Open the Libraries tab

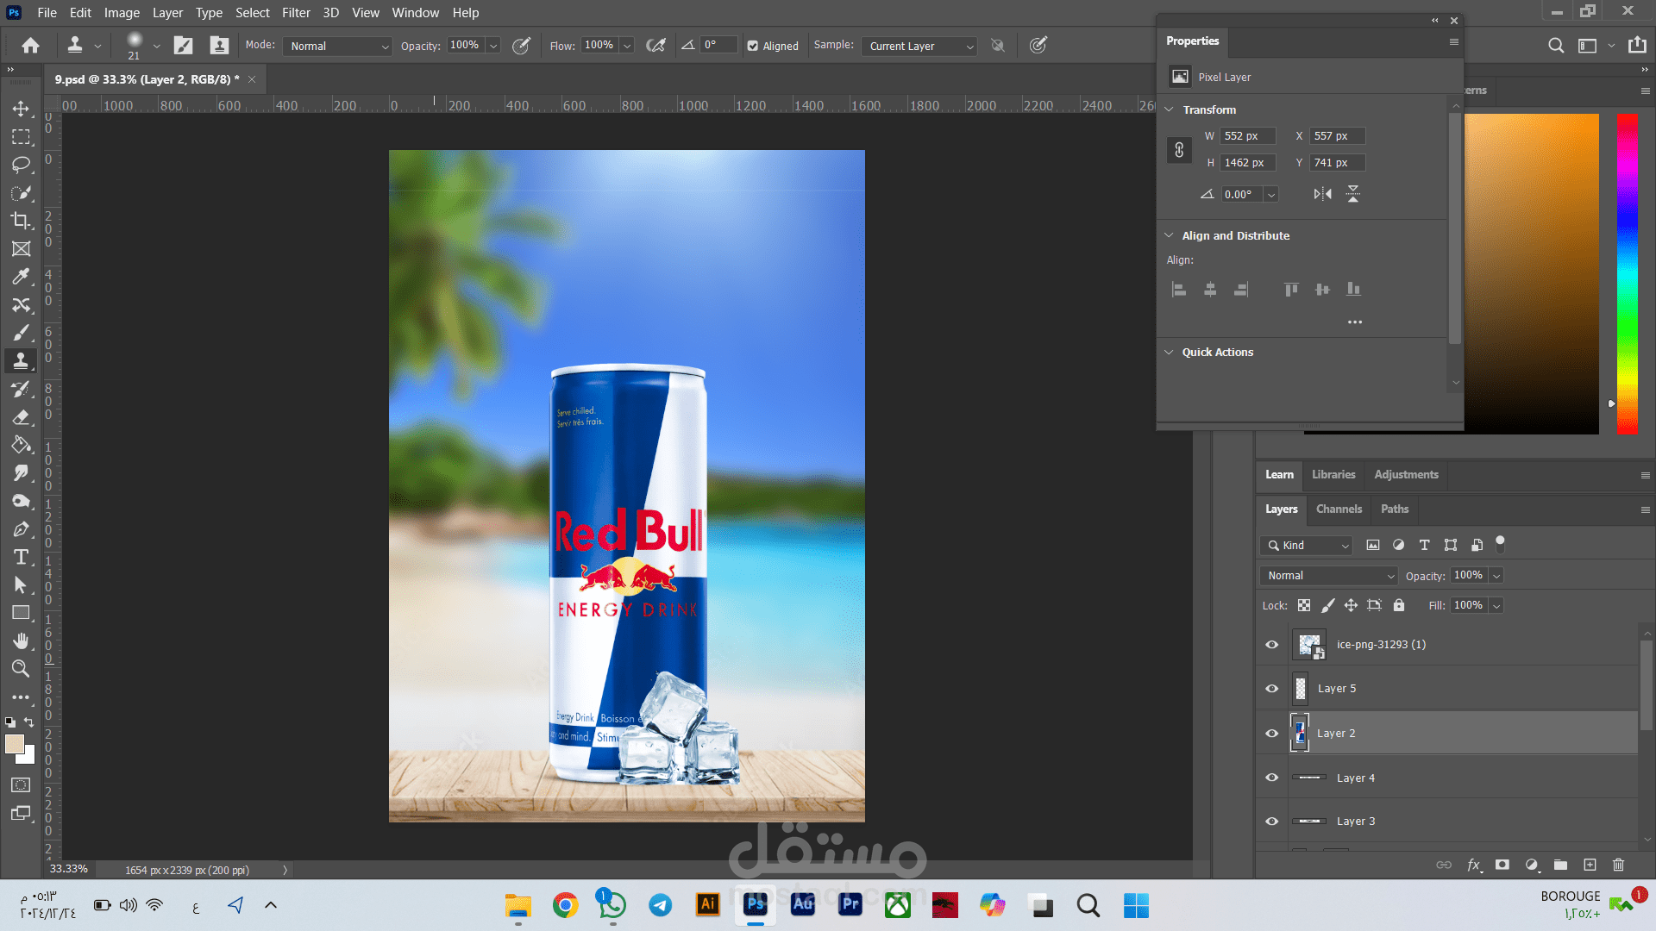click(1333, 475)
